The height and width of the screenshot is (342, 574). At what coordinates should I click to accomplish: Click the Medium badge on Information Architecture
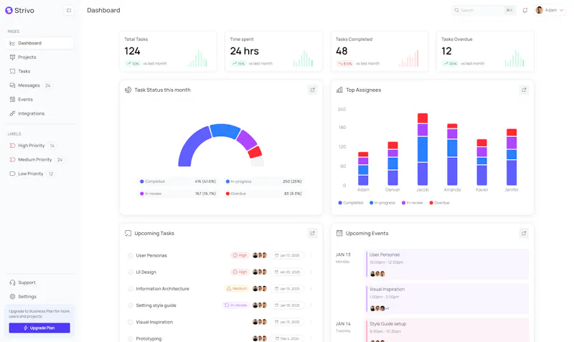[x=237, y=289]
